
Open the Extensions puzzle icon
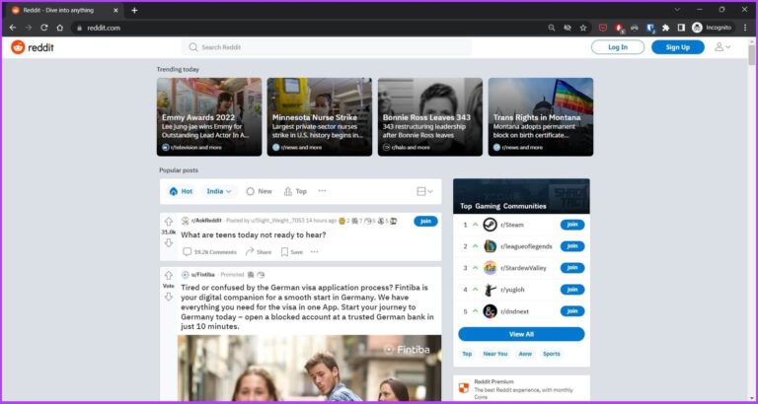tap(665, 28)
